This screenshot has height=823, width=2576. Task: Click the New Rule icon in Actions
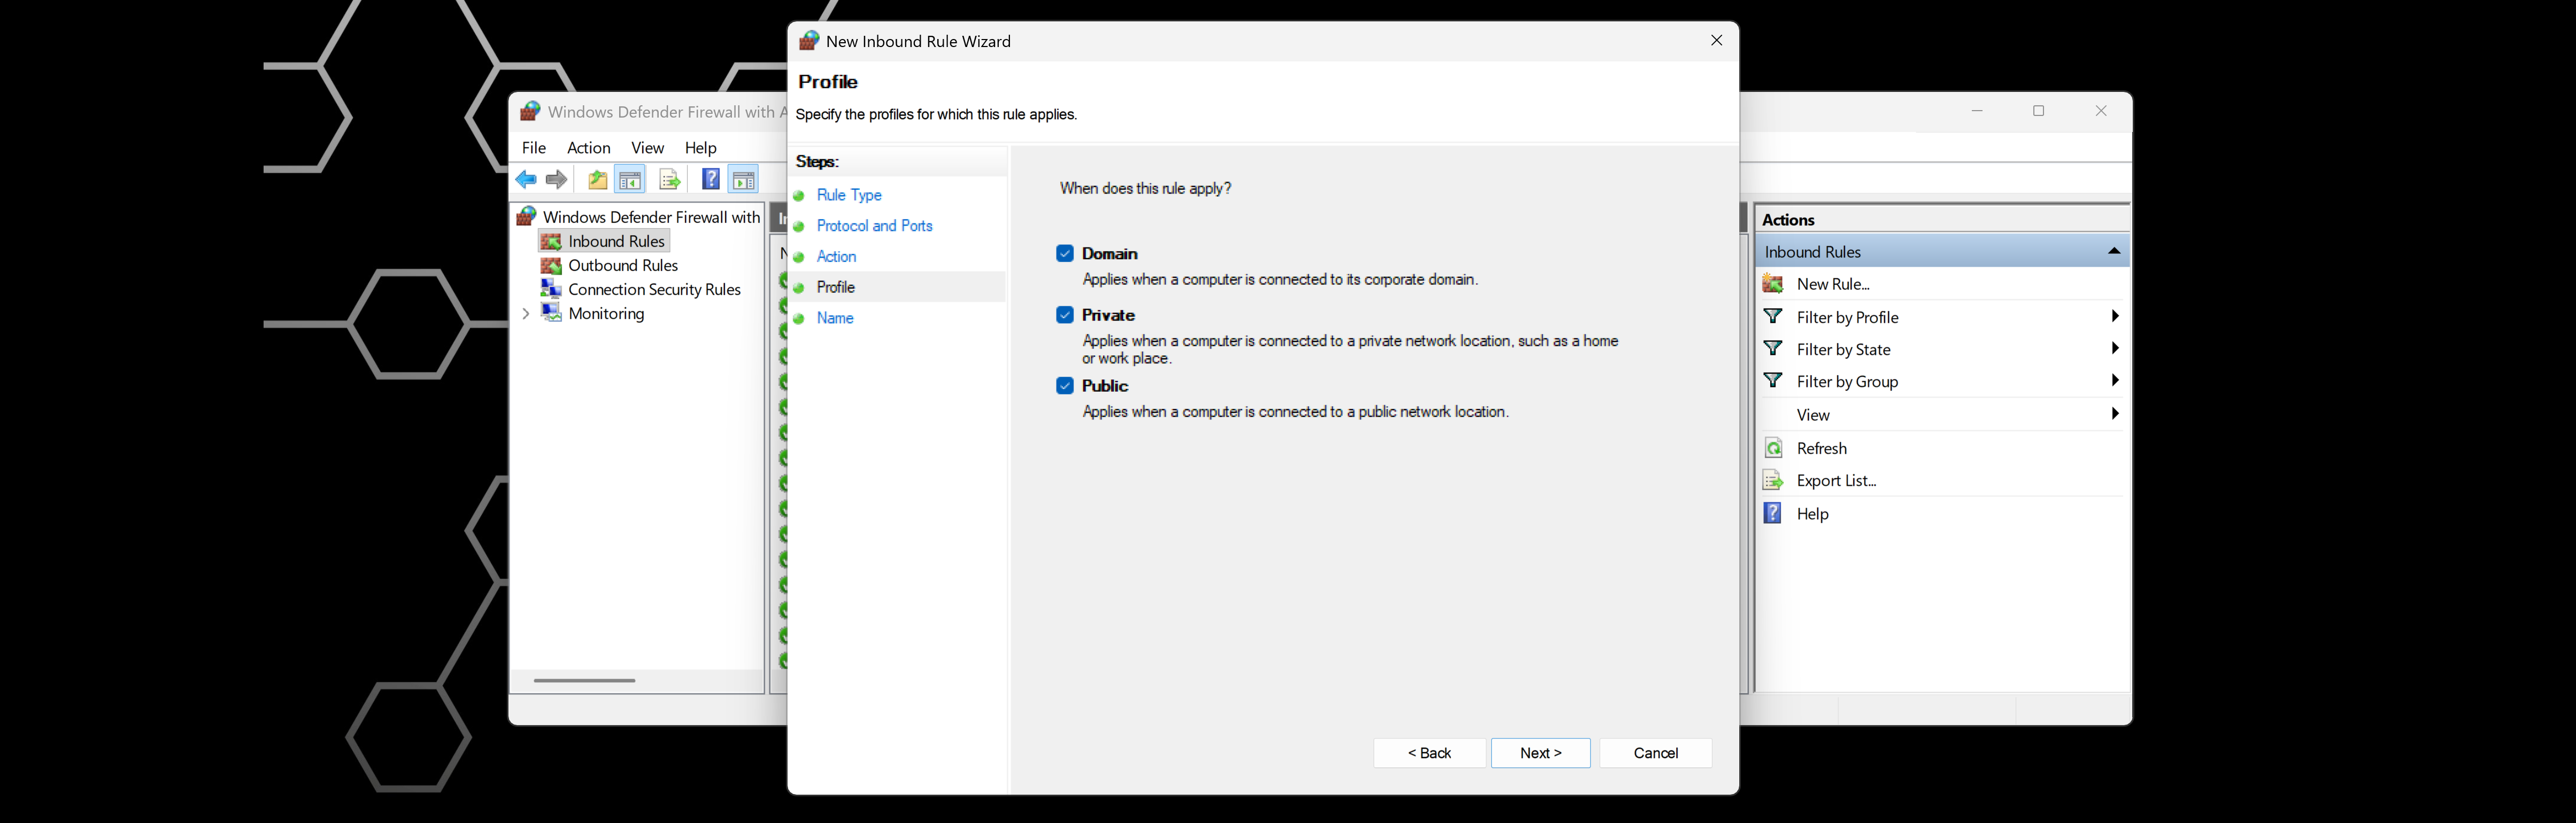click(1773, 284)
